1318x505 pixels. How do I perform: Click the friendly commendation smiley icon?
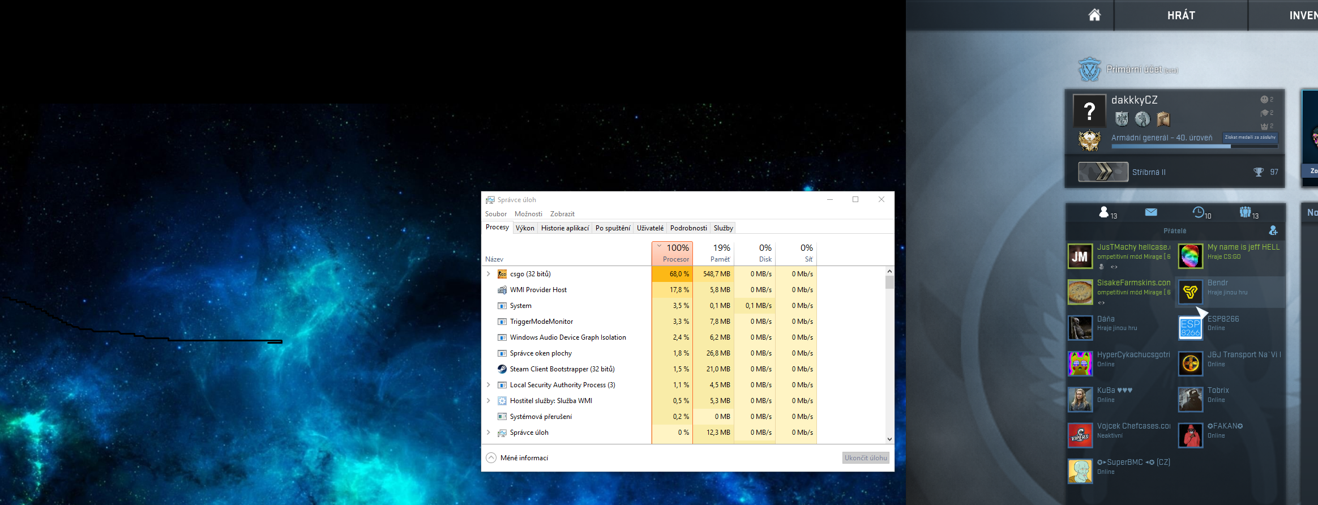pyautogui.click(x=1264, y=100)
